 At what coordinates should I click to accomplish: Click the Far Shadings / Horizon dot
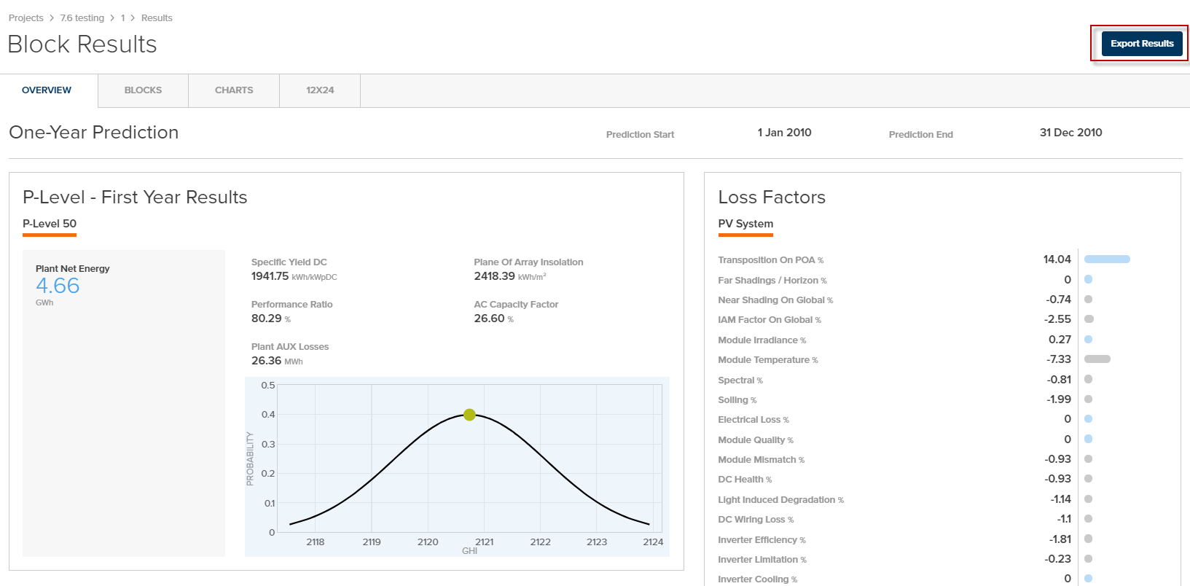click(1088, 280)
